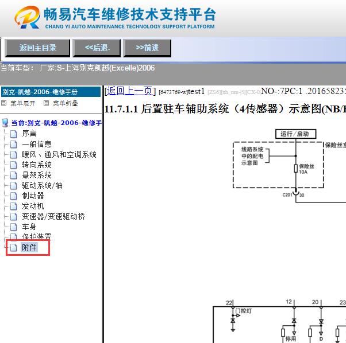This screenshot has height=343, width=346.
Task: Click the root manual computer icon
Action: click(5, 123)
